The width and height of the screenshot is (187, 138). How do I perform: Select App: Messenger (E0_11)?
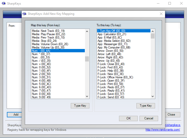pos(124,44)
